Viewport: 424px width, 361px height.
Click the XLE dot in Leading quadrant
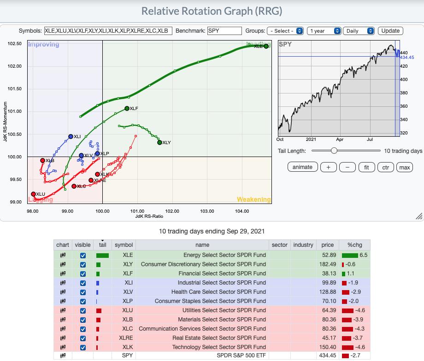click(266, 46)
